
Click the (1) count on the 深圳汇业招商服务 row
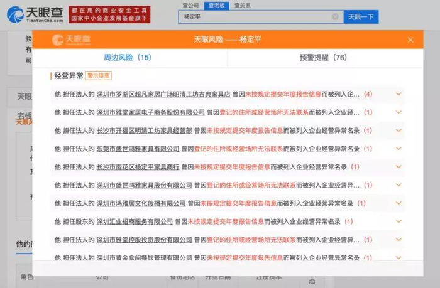coord(349,221)
